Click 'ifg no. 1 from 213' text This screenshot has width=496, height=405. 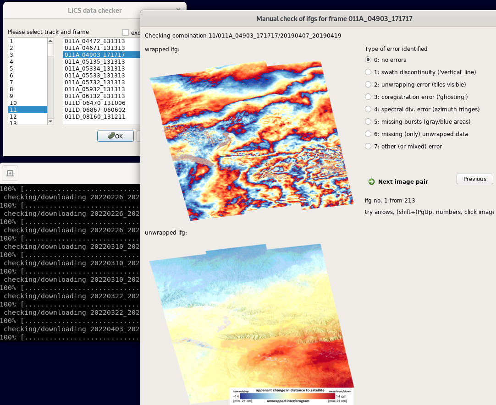coord(390,201)
